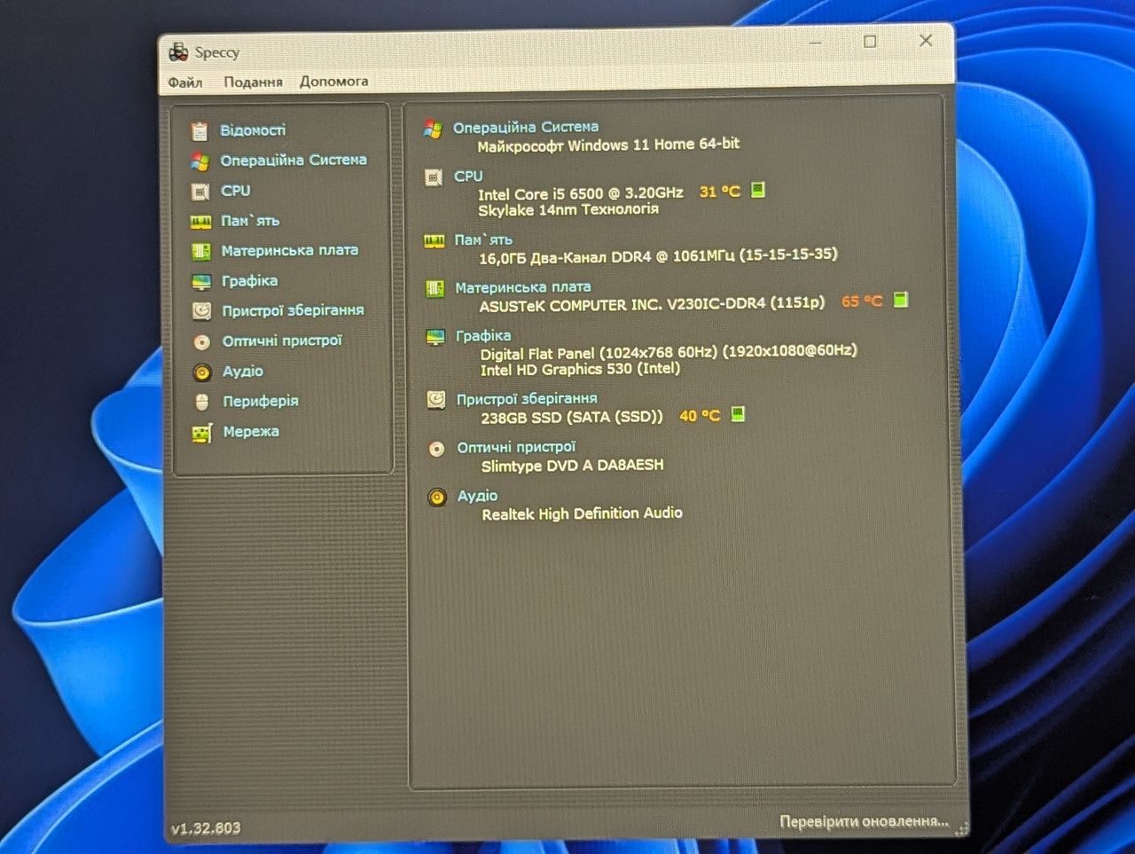The height and width of the screenshot is (854, 1135).
Task: Open the Файл menu
Action: click(185, 82)
